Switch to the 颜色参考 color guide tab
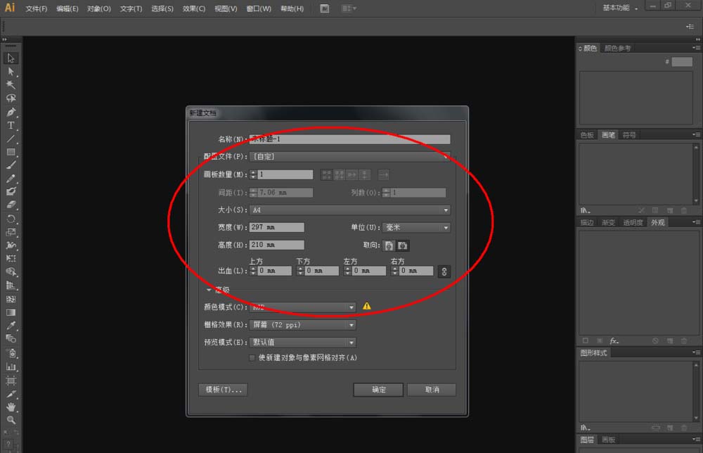Screen dimensions: 703x453 [617, 48]
